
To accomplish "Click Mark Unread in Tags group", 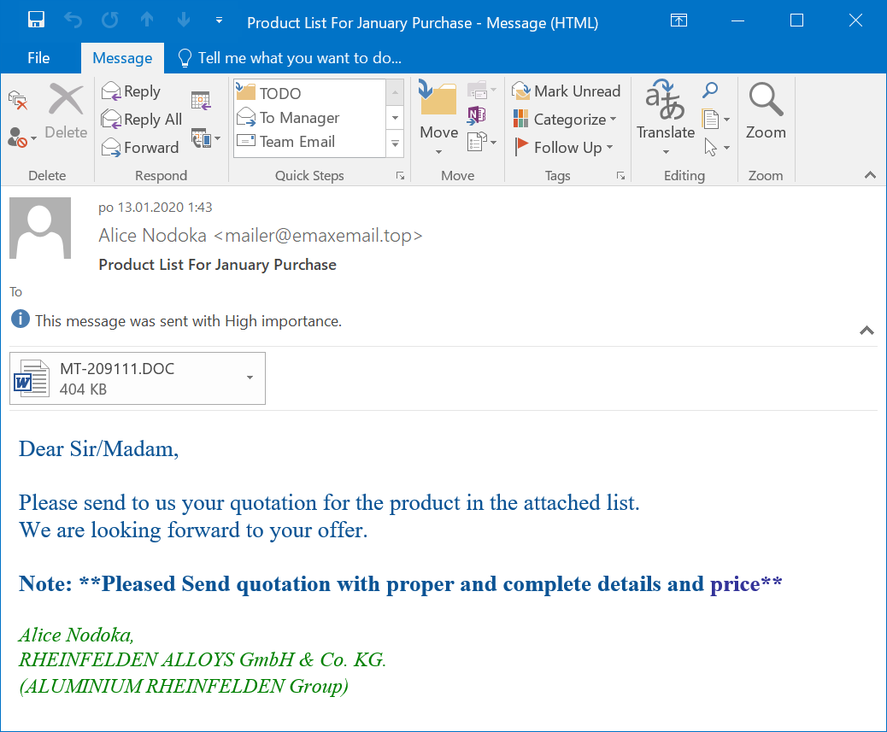I will point(567,91).
